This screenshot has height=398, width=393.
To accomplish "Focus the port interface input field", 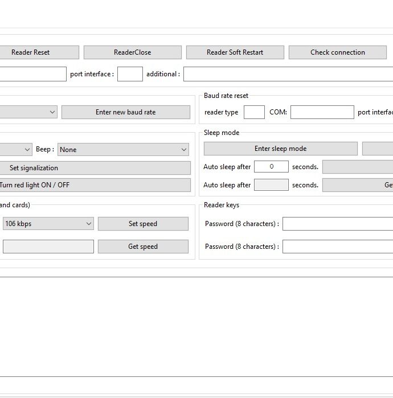I will coord(130,74).
